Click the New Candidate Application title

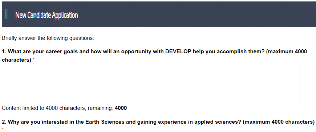pos(46,15)
